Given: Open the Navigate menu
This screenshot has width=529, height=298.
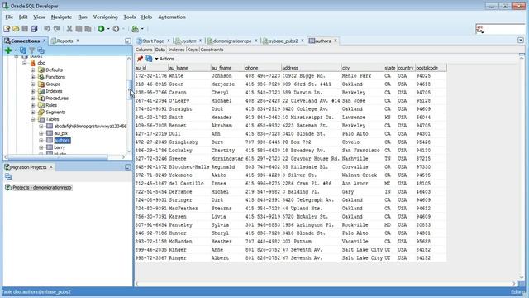Looking at the screenshot, I should coord(61,17).
